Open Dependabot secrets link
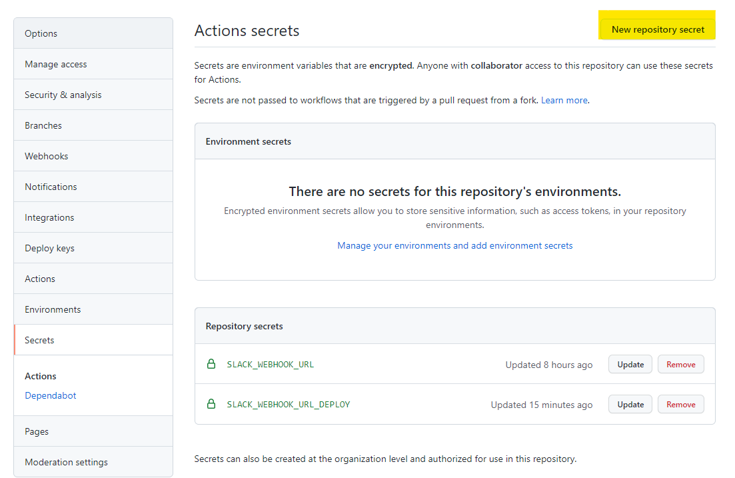Image resolution: width=735 pixels, height=478 pixels. click(x=51, y=395)
